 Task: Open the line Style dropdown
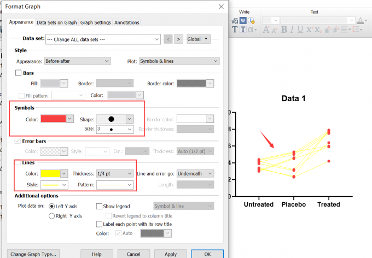(54, 185)
